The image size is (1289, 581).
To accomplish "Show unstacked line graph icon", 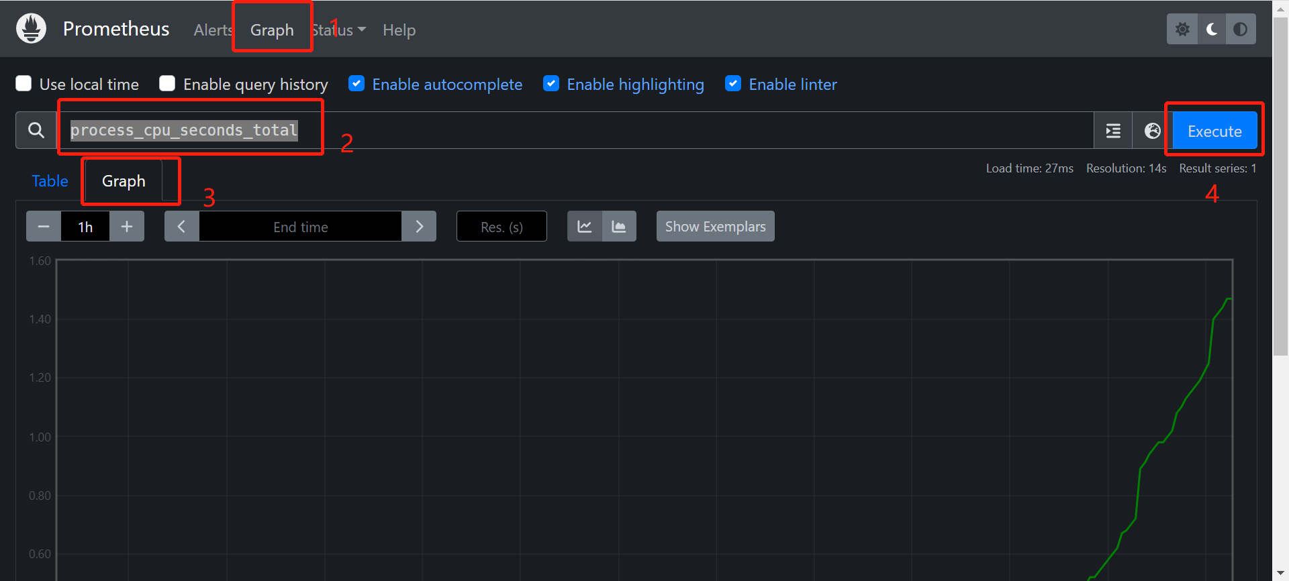I will tap(585, 227).
